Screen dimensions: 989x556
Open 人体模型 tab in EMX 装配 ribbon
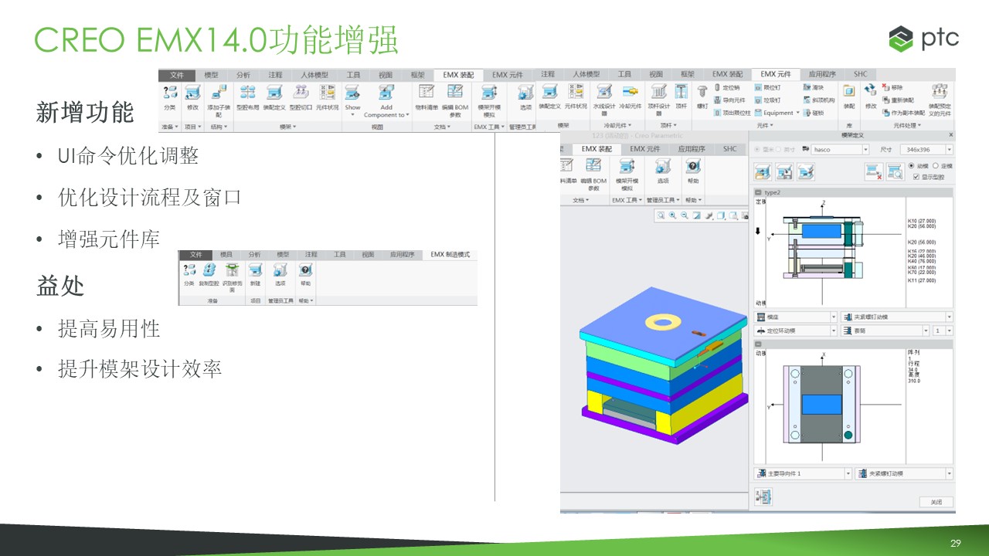click(314, 75)
